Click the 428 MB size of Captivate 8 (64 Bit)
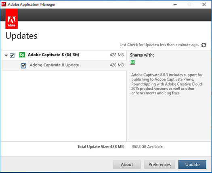 pyautogui.click(x=117, y=55)
